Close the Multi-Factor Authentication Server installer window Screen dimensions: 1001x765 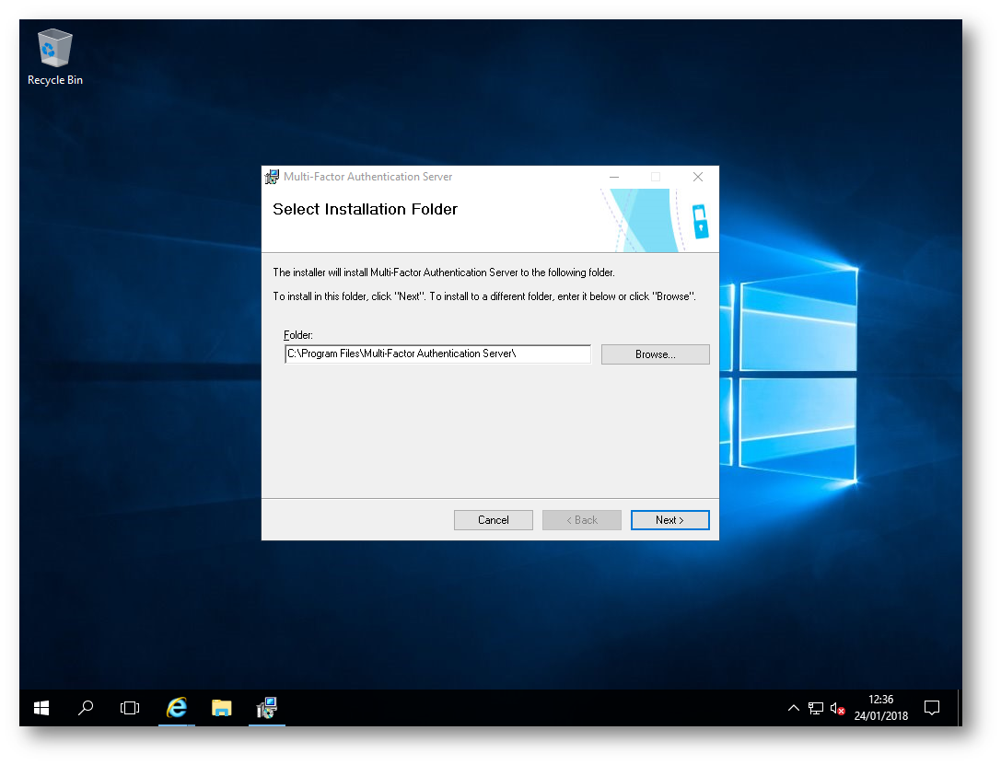698,177
